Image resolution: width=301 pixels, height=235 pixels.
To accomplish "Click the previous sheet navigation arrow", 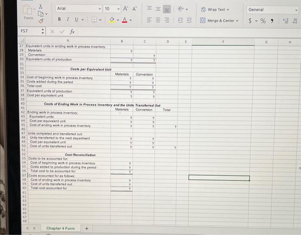I will [28, 228].
